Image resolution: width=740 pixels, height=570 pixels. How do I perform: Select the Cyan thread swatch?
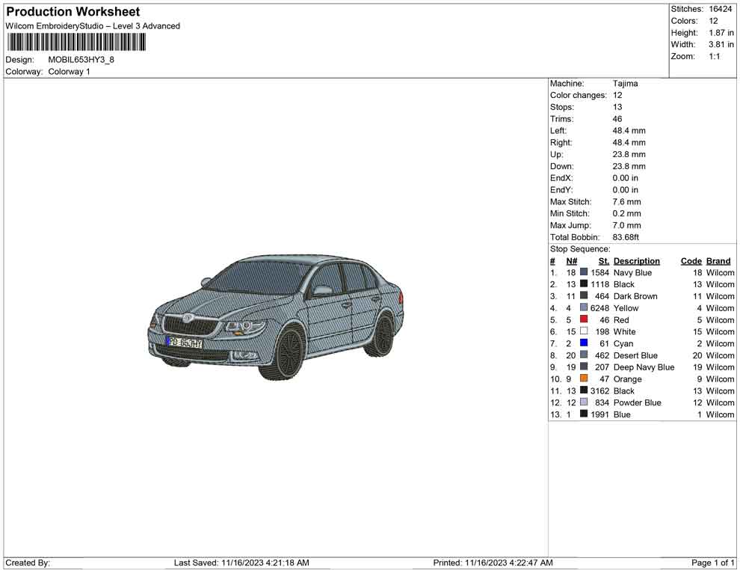[584, 343]
